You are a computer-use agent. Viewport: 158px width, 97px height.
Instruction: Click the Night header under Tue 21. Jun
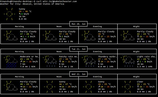pyautogui.click(x=136, y=52)
